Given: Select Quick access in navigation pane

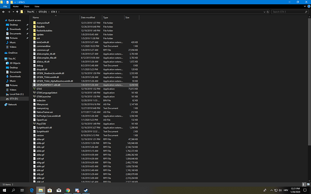Looking at the screenshot, I should (x=14, y=20).
